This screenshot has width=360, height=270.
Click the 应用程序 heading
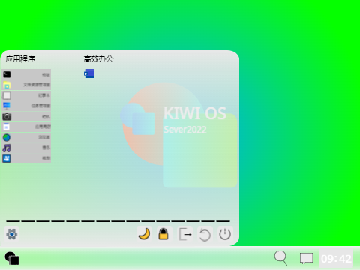(20, 59)
